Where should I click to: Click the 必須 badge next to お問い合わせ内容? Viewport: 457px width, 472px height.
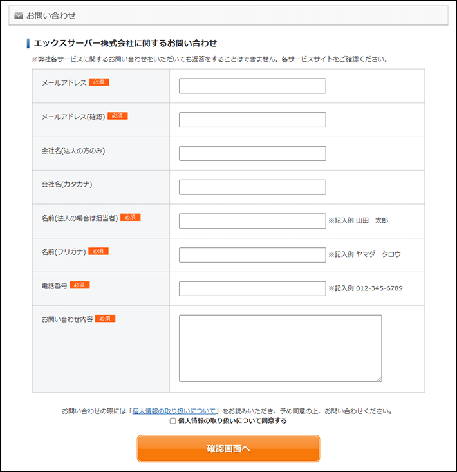[x=105, y=318]
